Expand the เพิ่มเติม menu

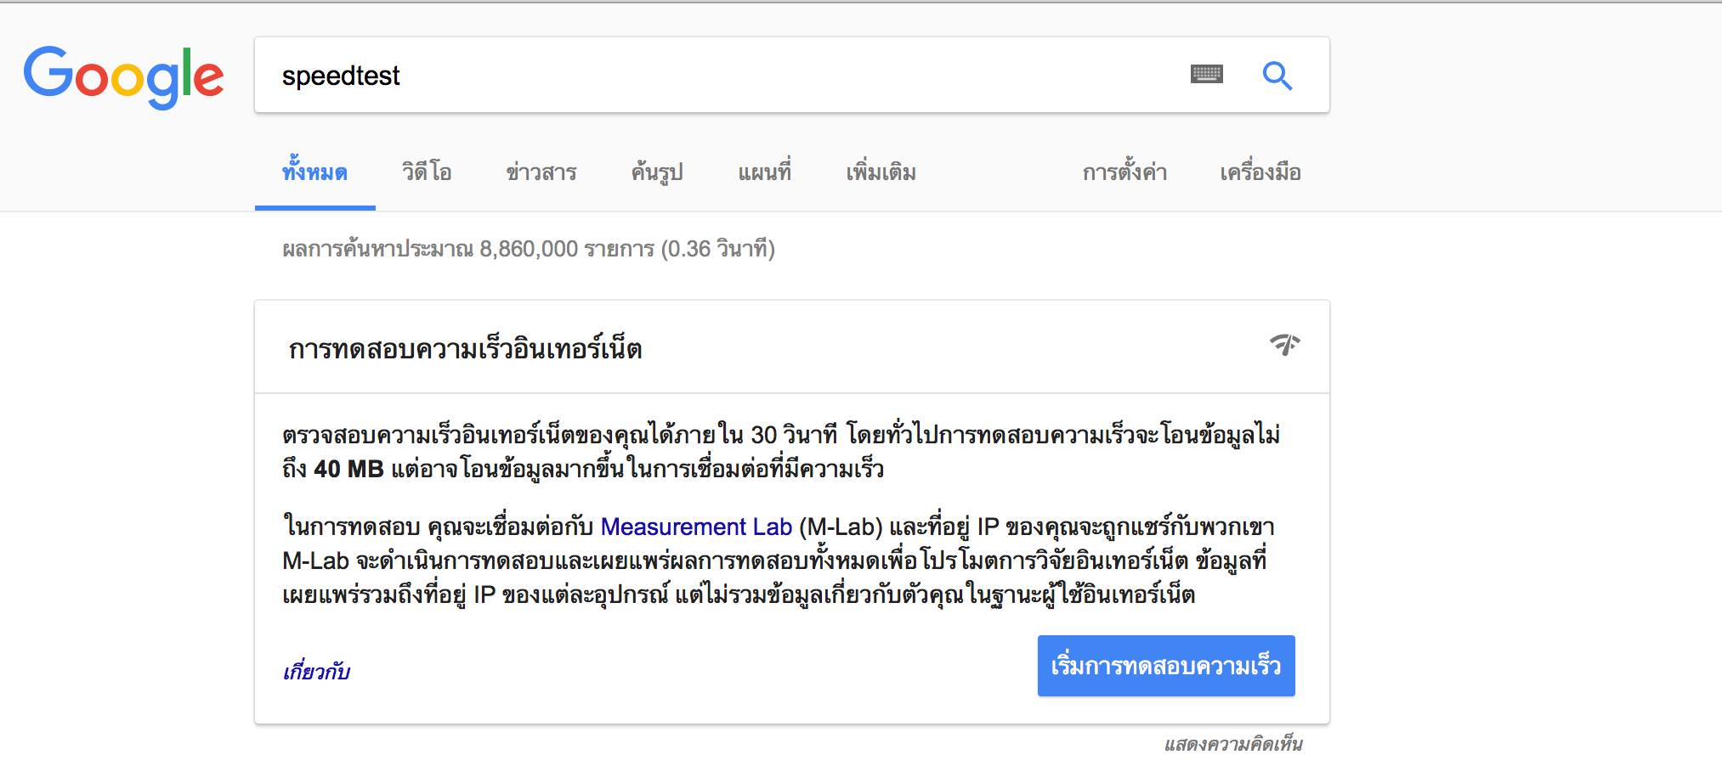(x=881, y=172)
